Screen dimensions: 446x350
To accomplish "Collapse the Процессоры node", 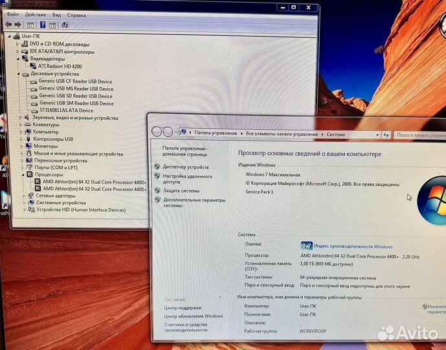I will [x=23, y=174].
